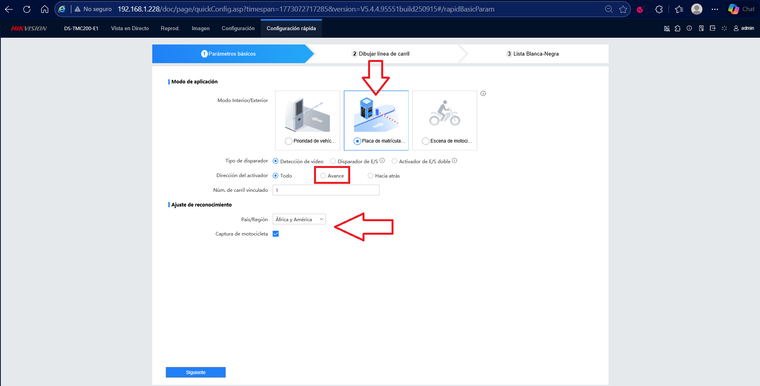Select the Hacia atrás radio button
Screen dimensions: 760x386
click(x=370, y=176)
